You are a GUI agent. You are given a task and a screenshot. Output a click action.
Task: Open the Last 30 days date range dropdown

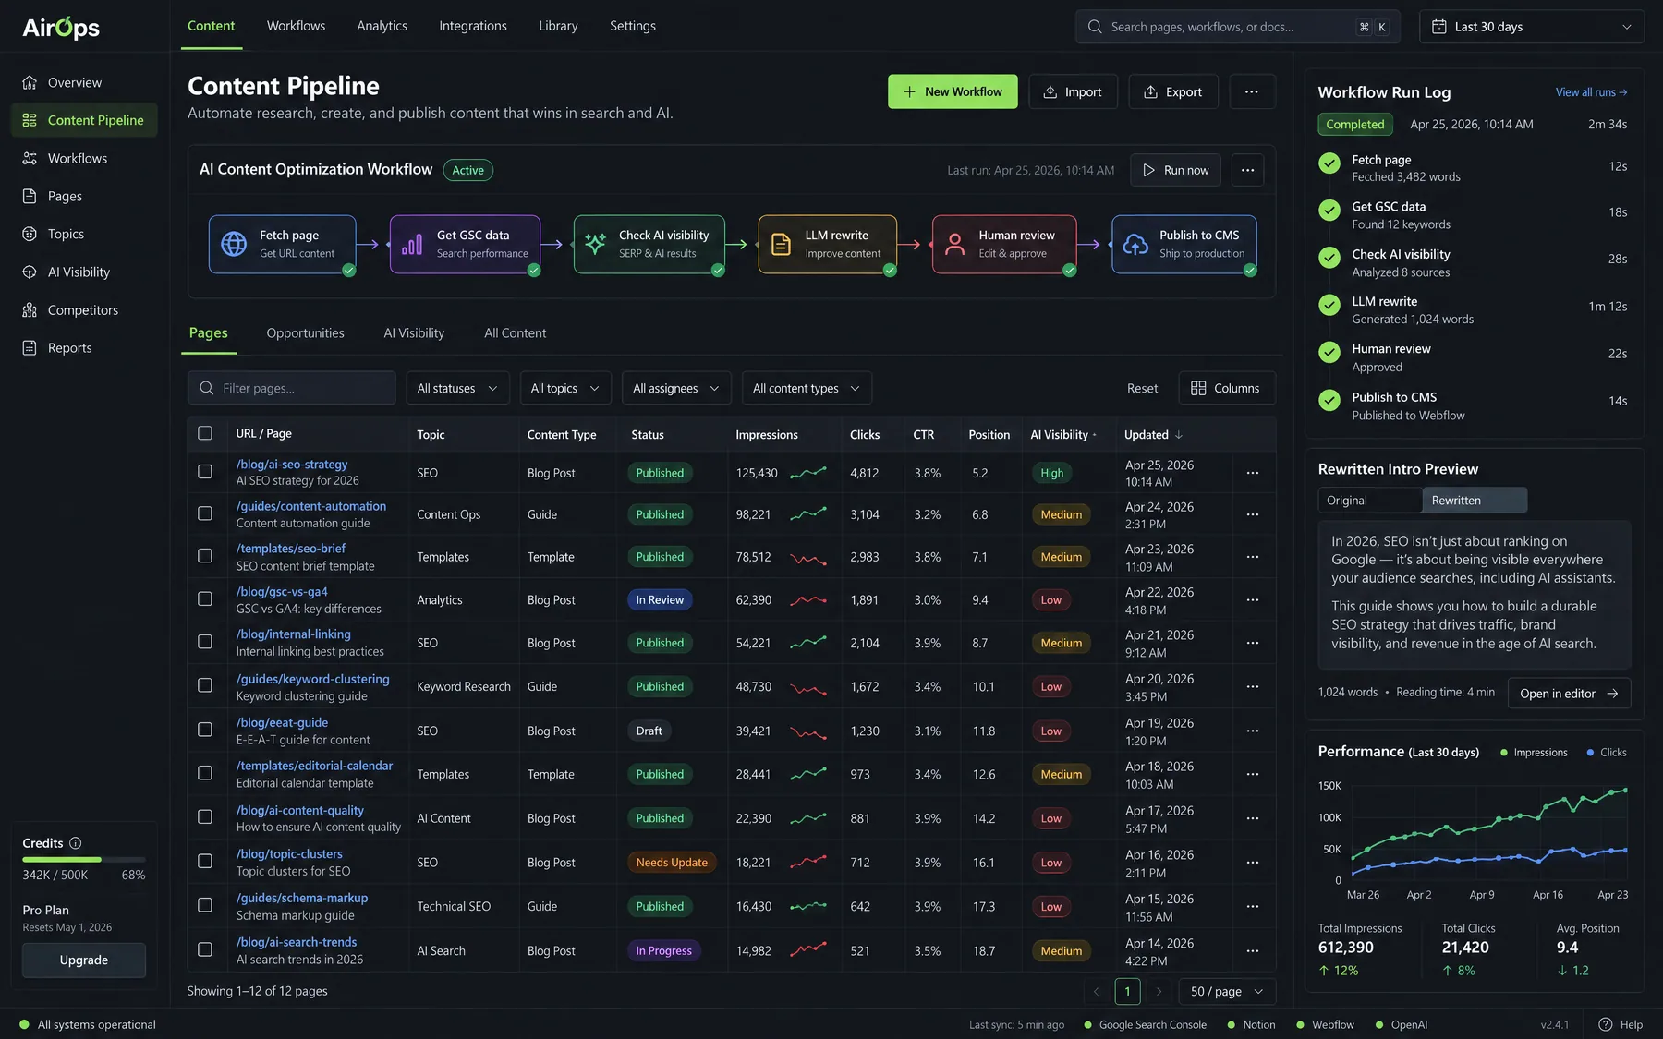pyautogui.click(x=1532, y=27)
